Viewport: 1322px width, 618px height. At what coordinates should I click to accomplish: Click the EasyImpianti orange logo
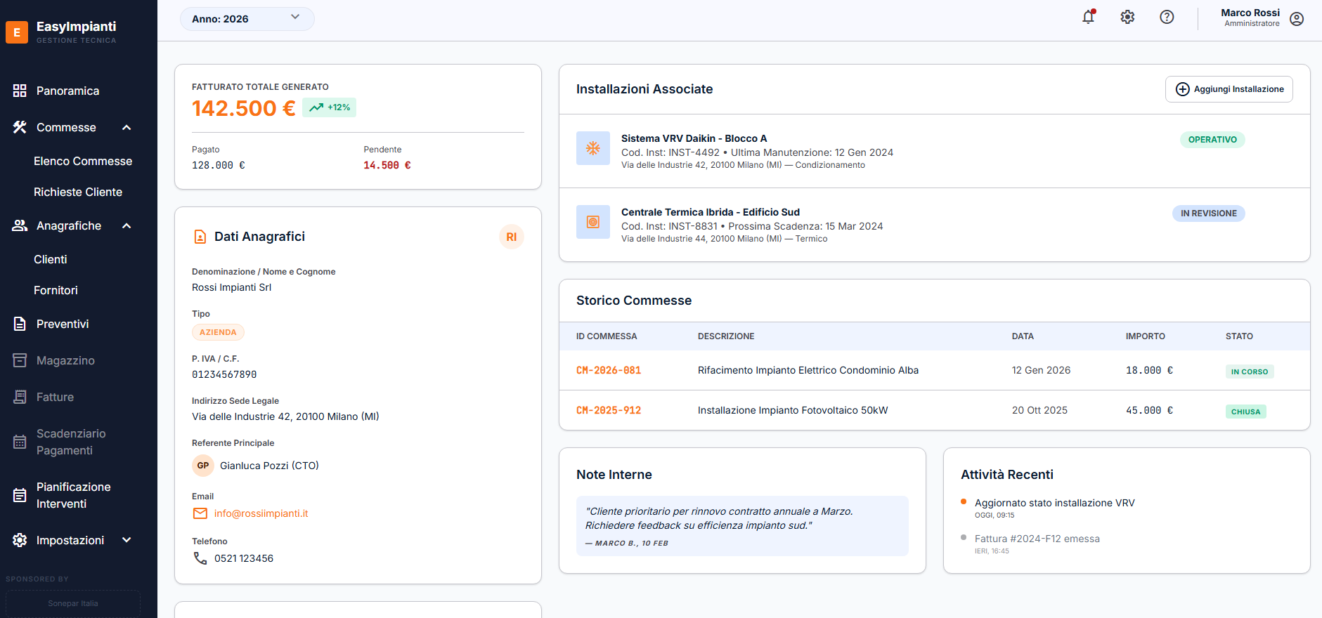(x=17, y=32)
